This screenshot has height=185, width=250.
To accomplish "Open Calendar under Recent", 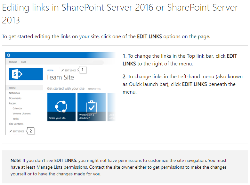I will [x=18, y=108].
